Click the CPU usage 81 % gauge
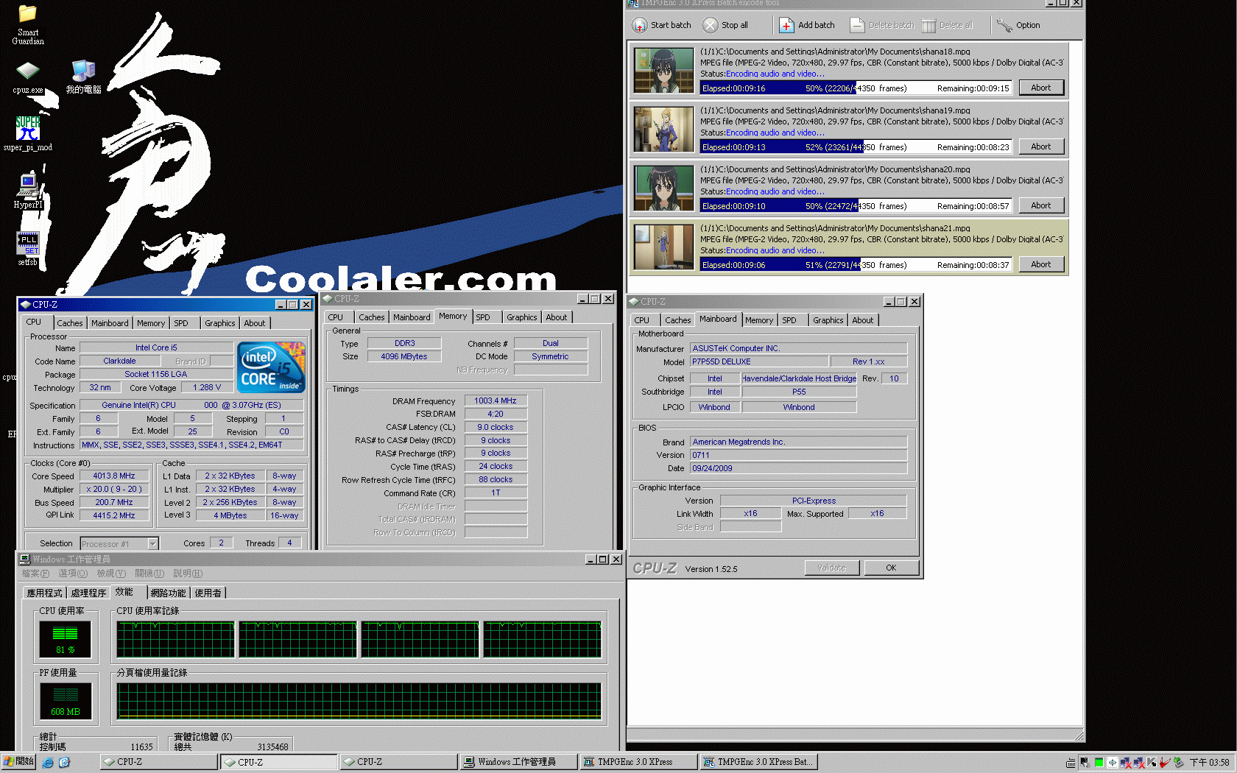Image resolution: width=1237 pixels, height=773 pixels. coord(66,639)
